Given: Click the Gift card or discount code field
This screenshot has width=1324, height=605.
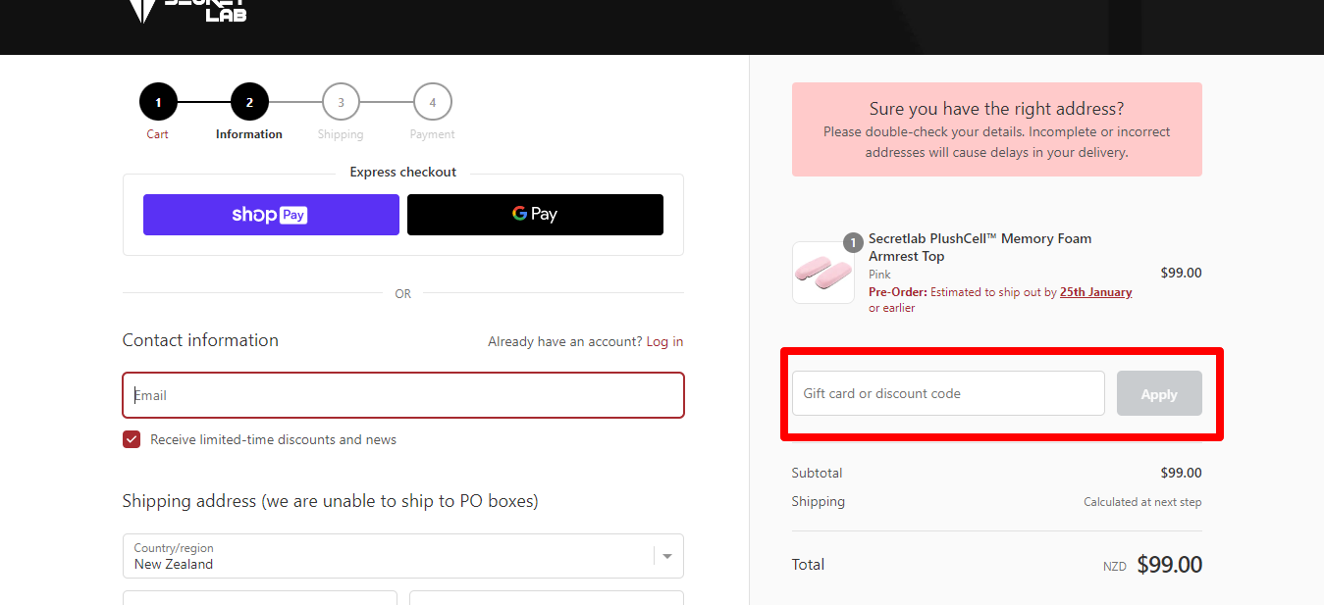Looking at the screenshot, I should pos(948,393).
